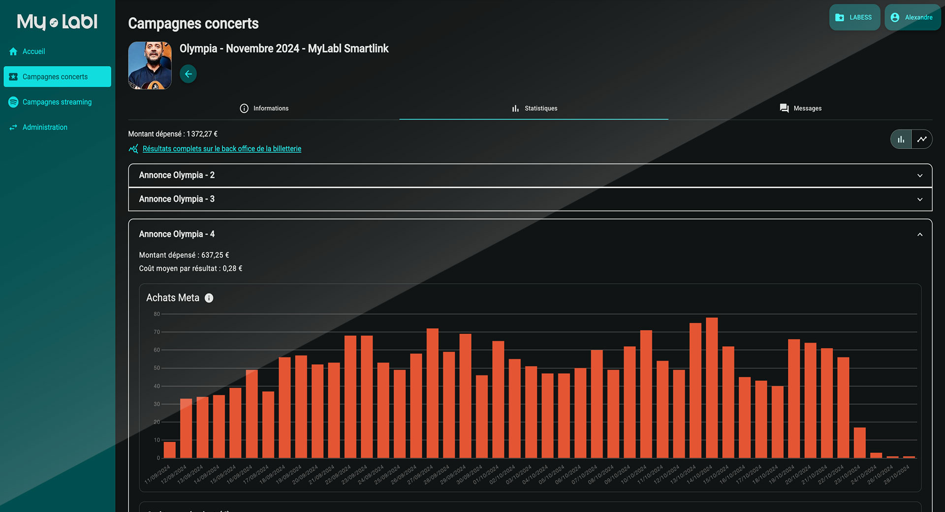
Task: Open Campagnes streaming section
Action: [57, 102]
